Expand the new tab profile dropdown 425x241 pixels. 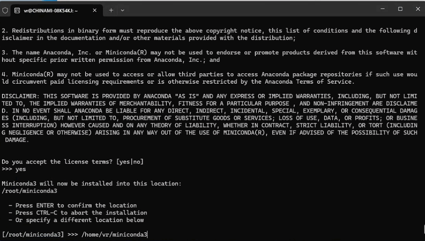[123, 10]
